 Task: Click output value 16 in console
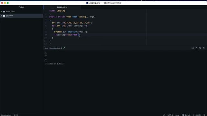pos(46,62)
